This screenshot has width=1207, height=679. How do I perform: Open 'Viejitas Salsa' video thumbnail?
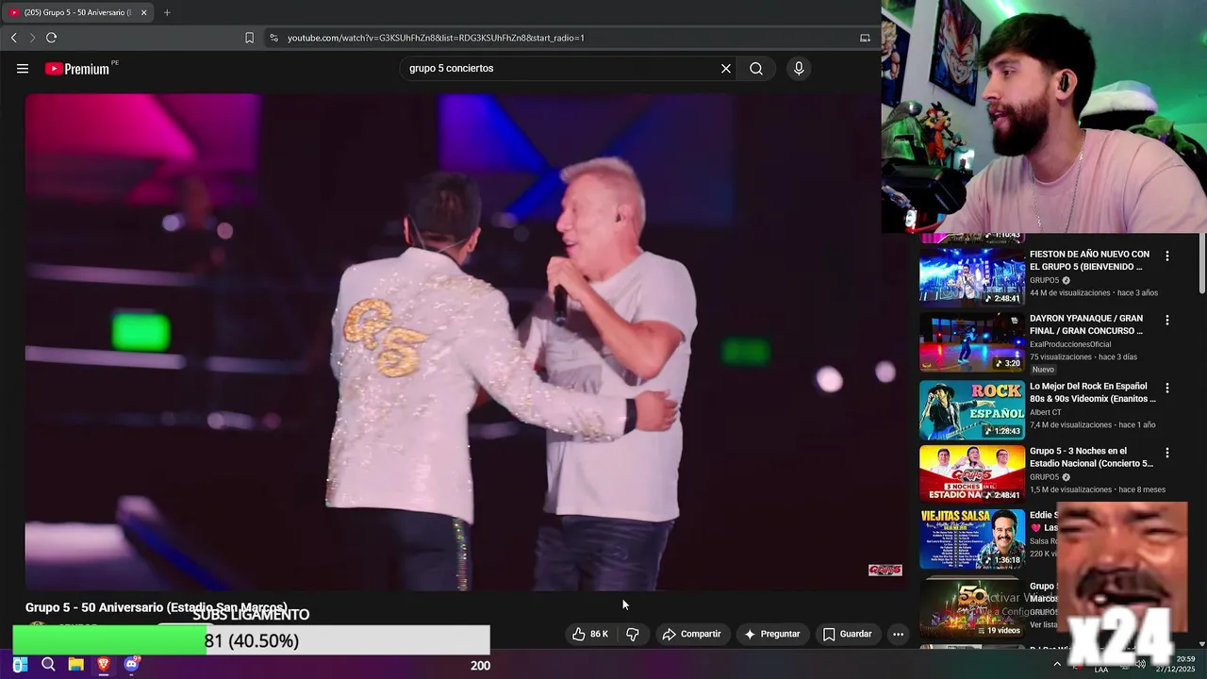[x=972, y=538]
